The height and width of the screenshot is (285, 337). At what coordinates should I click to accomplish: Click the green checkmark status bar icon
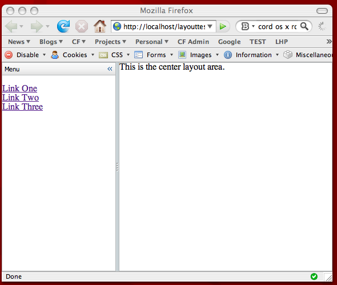tap(314, 276)
